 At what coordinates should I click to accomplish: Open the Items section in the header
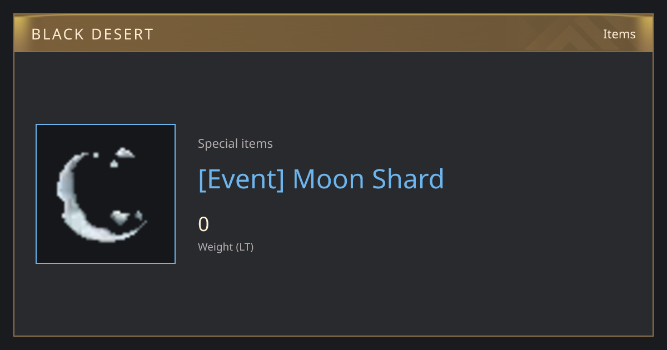tap(619, 34)
